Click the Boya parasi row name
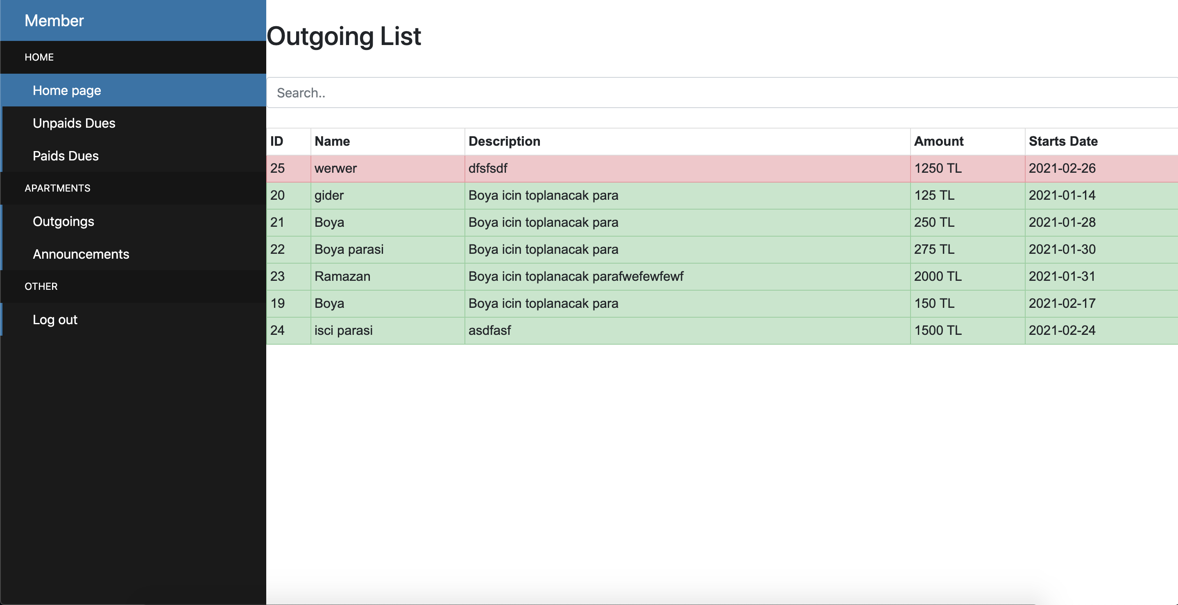 tap(349, 249)
